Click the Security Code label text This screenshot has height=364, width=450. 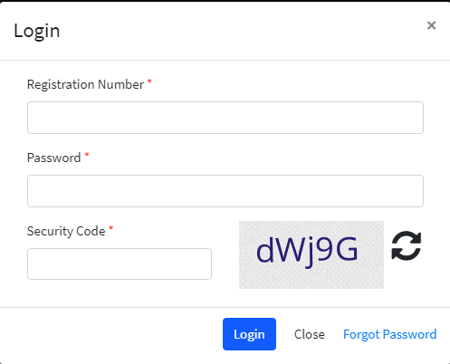pyautogui.click(x=66, y=231)
